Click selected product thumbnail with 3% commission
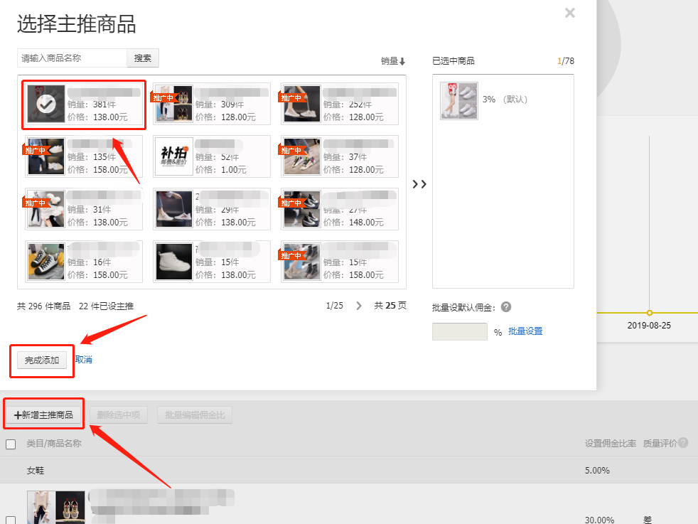Viewport: 698px width, 524px height. click(x=459, y=101)
